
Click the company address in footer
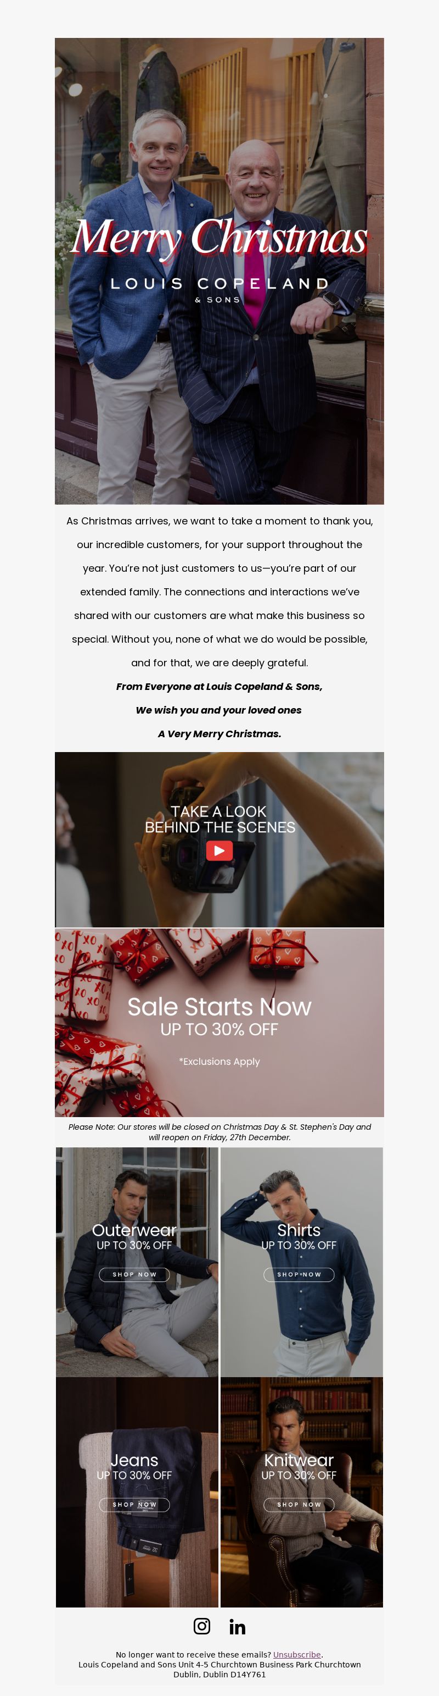pos(219,1669)
